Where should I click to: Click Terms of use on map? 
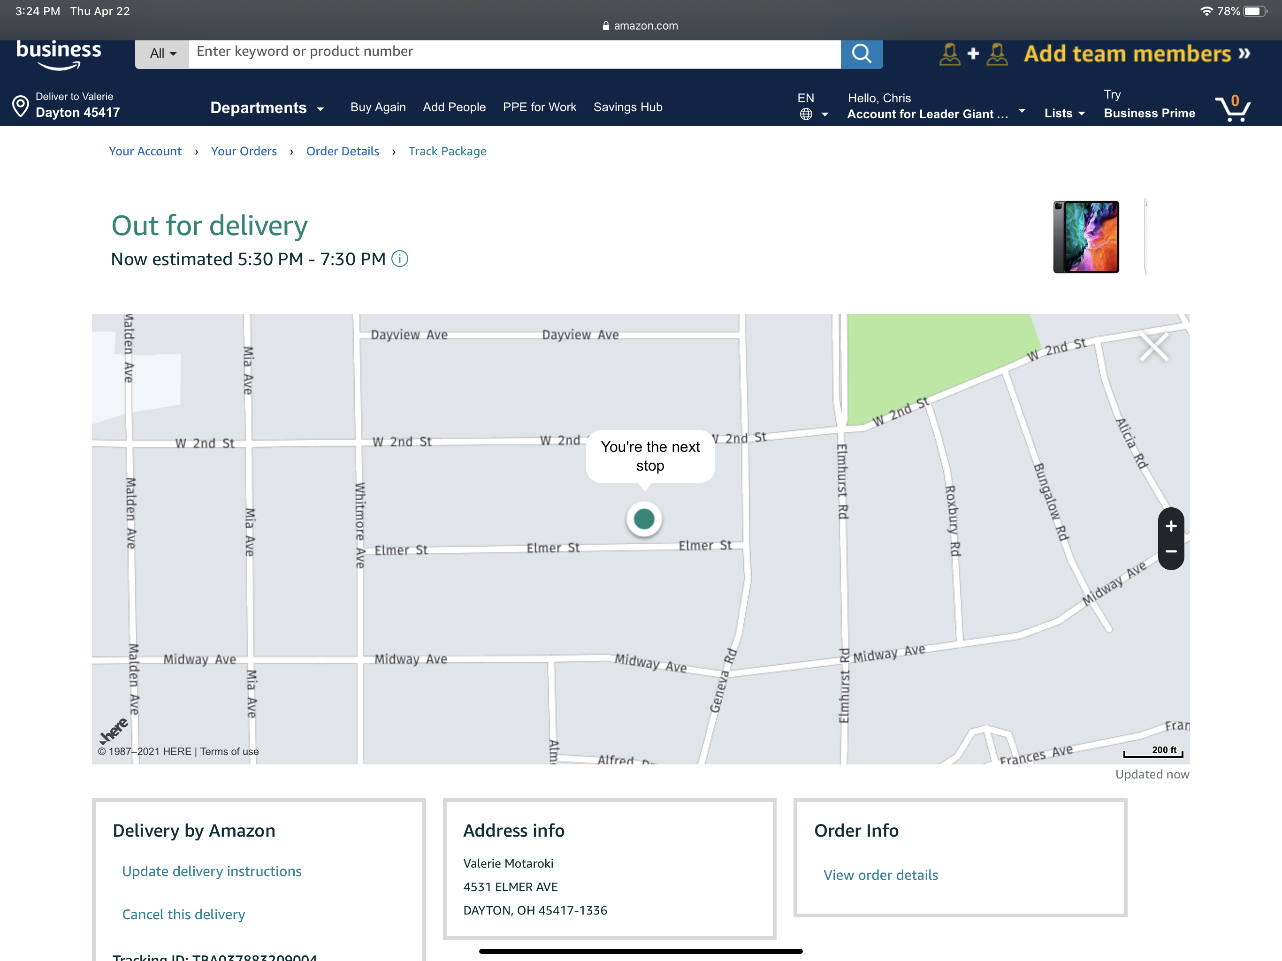[x=229, y=751]
